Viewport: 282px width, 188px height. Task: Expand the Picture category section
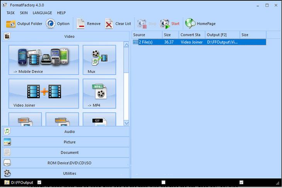tap(66, 142)
